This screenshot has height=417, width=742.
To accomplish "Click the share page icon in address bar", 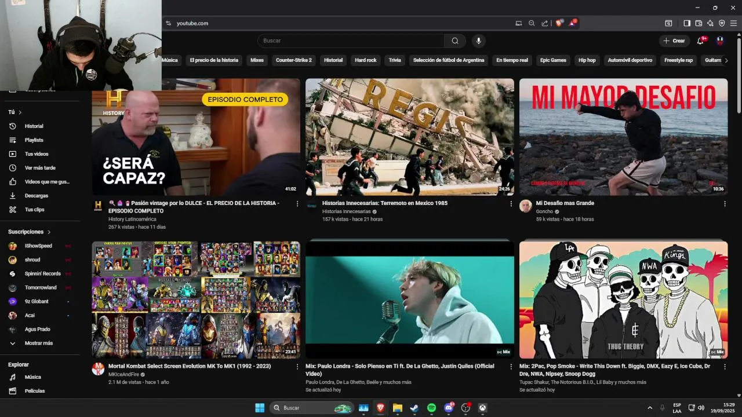I will pyautogui.click(x=545, y=23).
